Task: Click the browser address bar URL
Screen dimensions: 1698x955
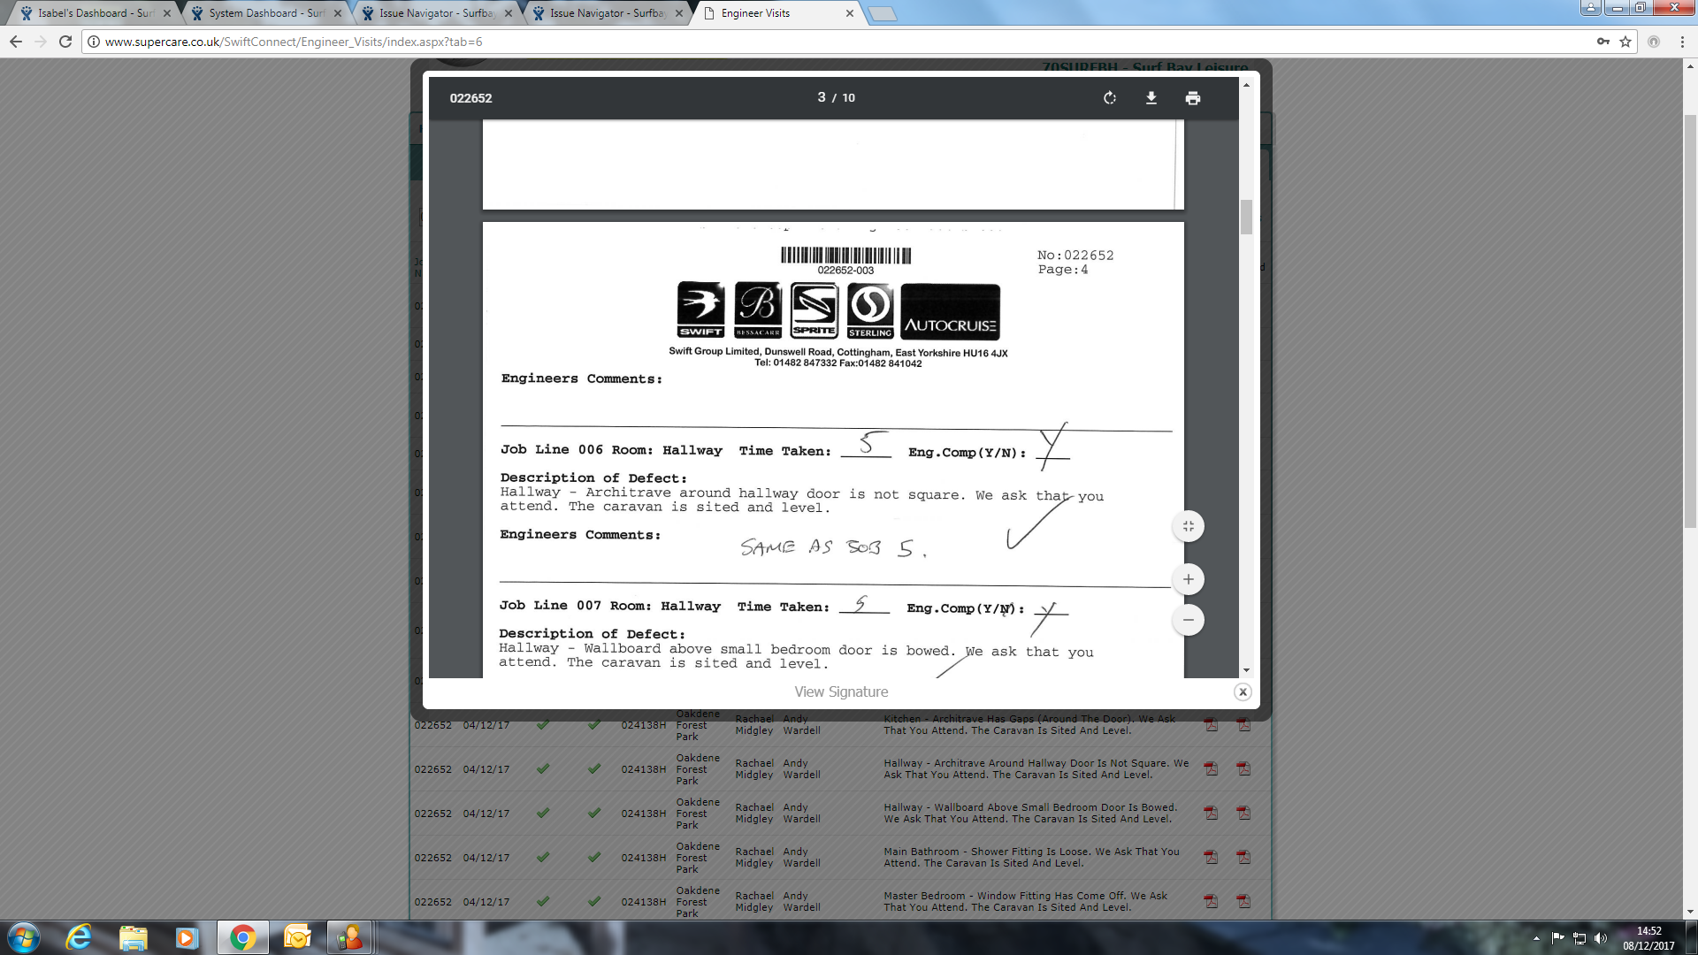Action: click(294, 42)
